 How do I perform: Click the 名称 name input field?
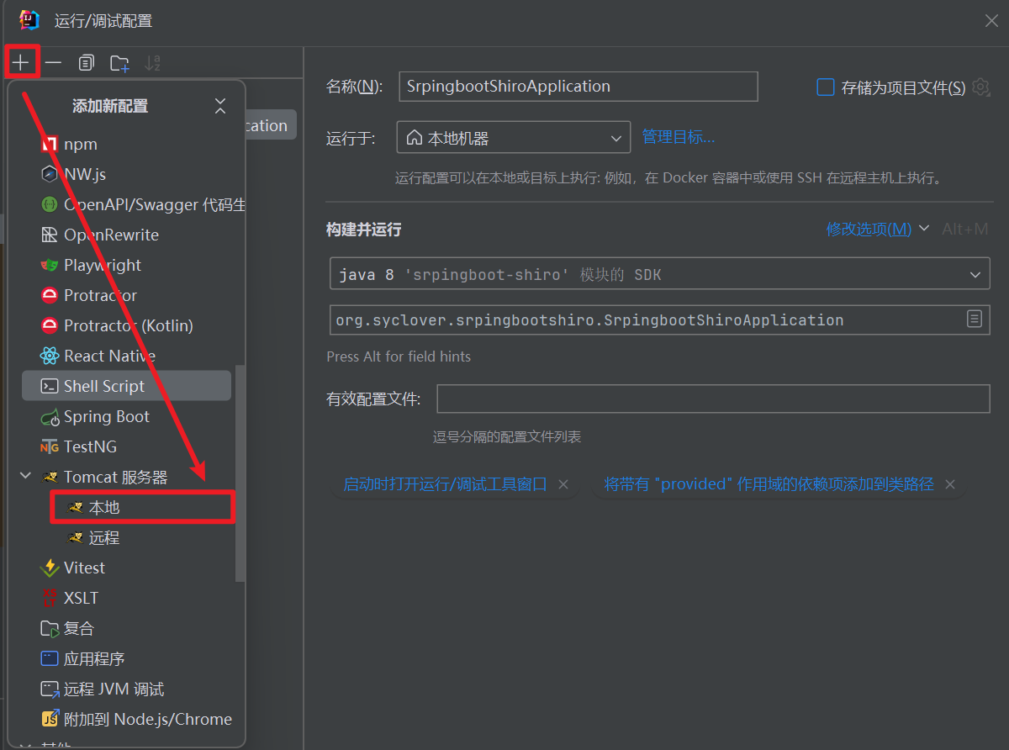click(578, 86)
